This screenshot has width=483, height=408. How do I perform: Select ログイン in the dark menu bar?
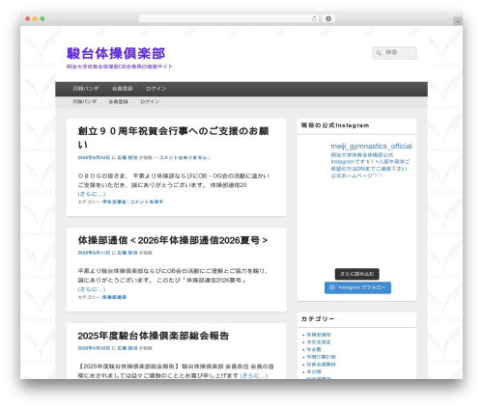pyautogui.click(x=156, y=89)
